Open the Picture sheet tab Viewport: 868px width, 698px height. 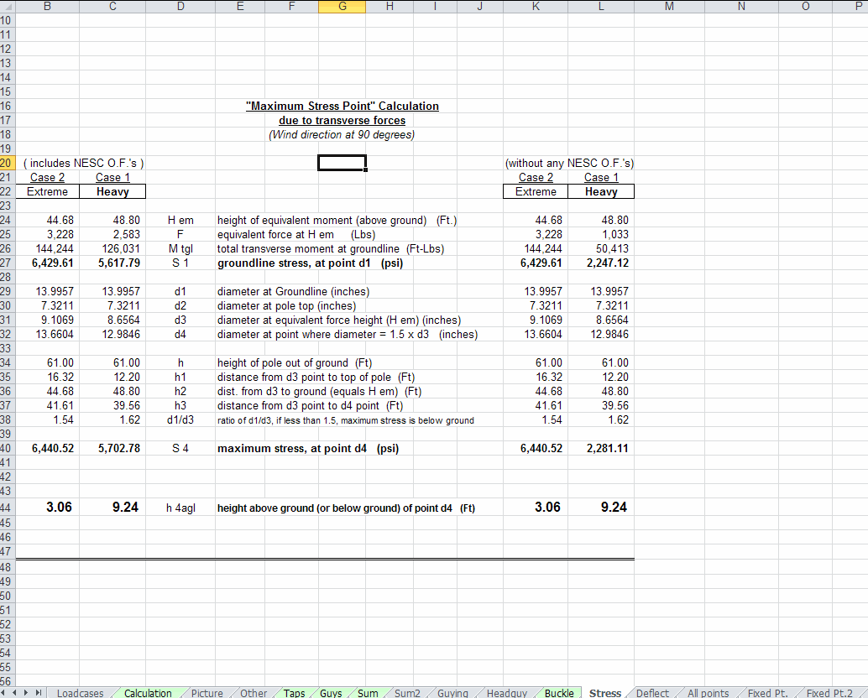pos(207,693)
